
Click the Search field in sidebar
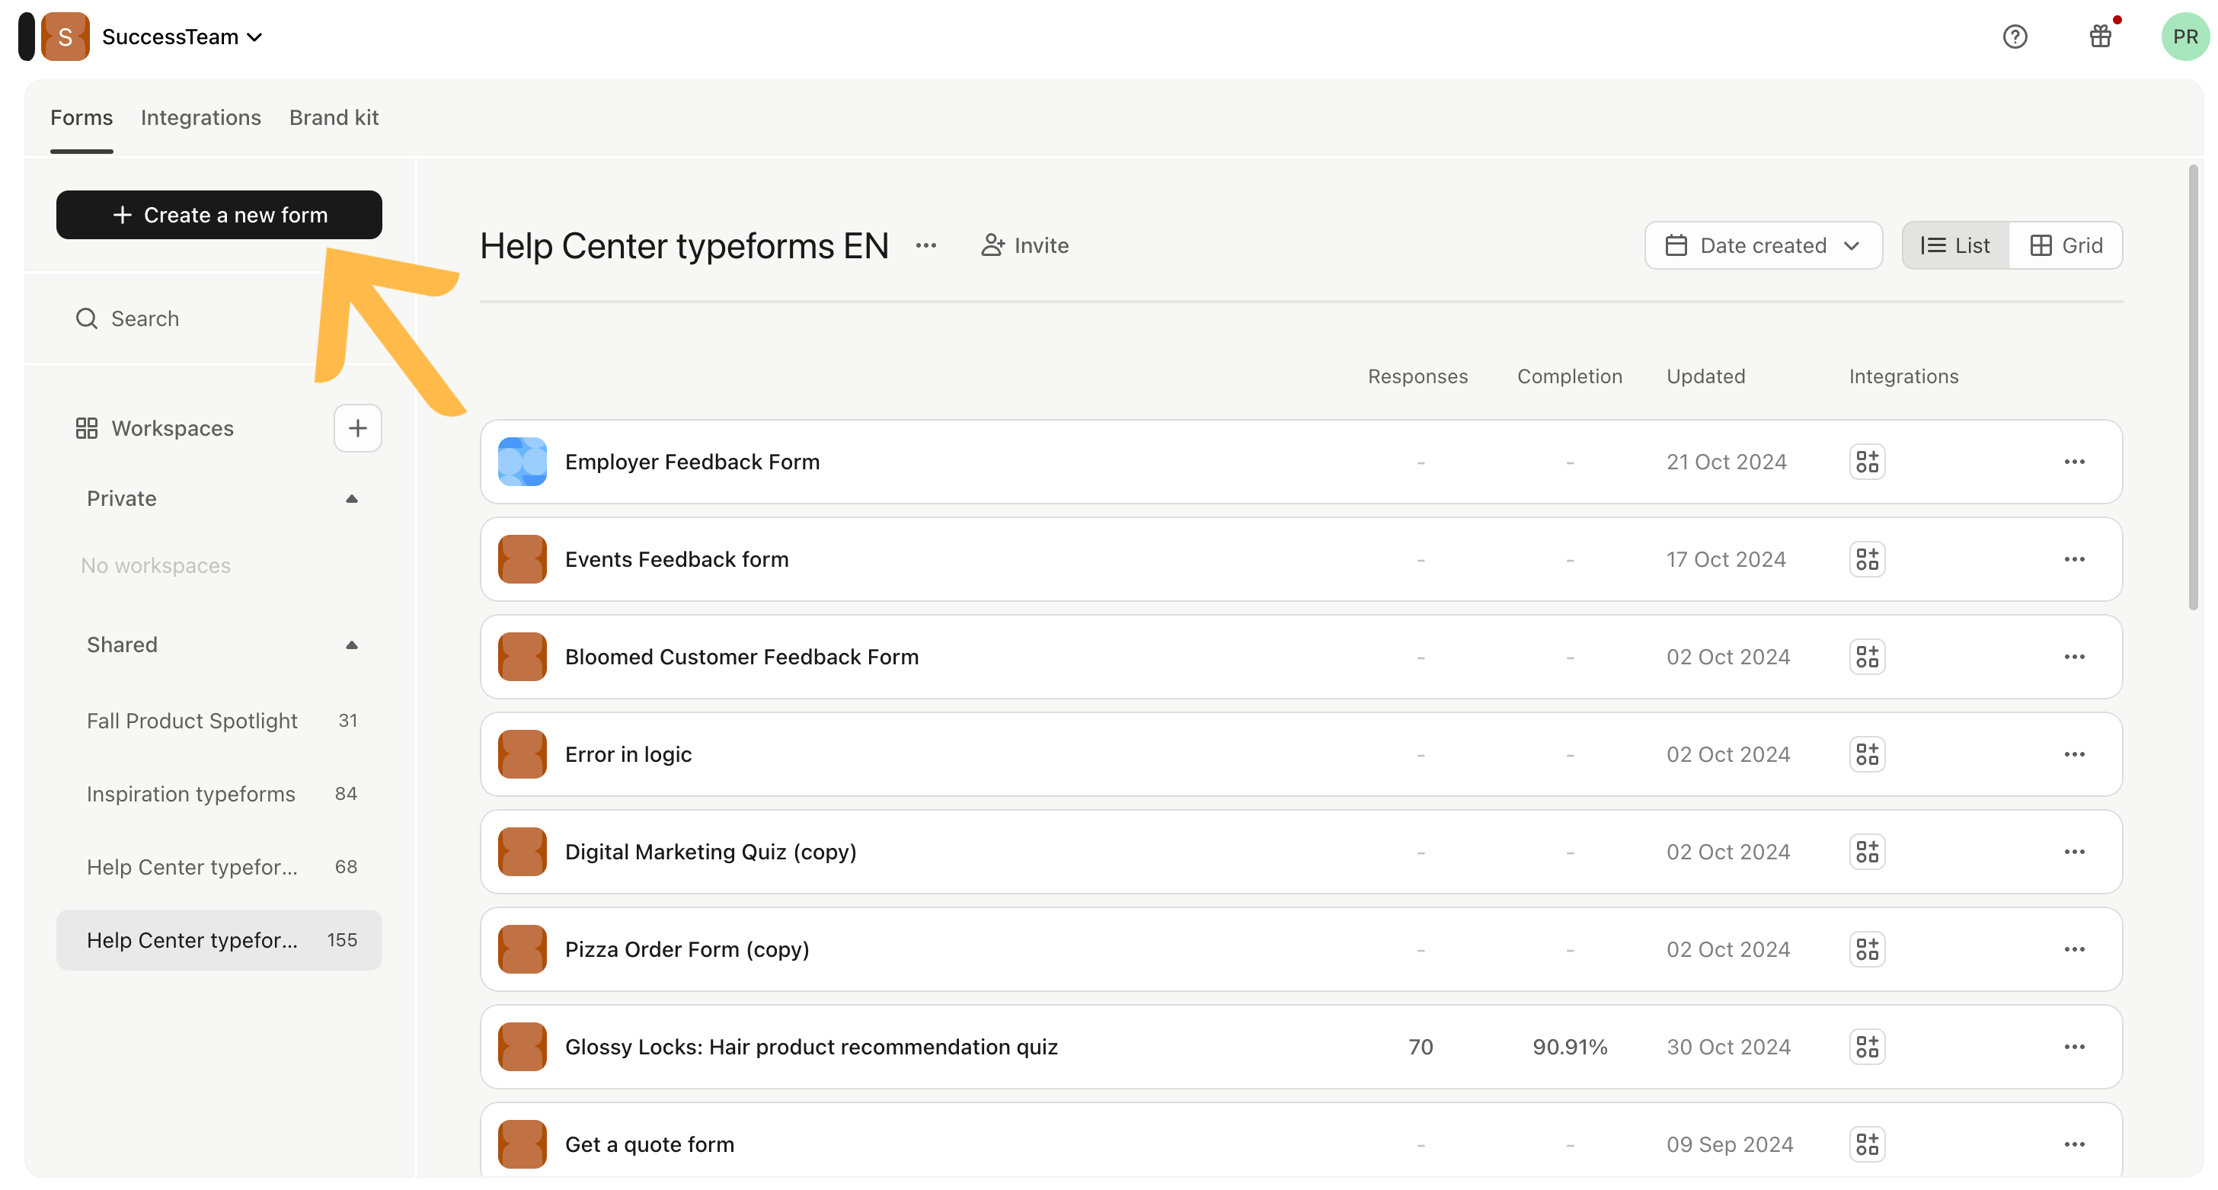(219, 318)
